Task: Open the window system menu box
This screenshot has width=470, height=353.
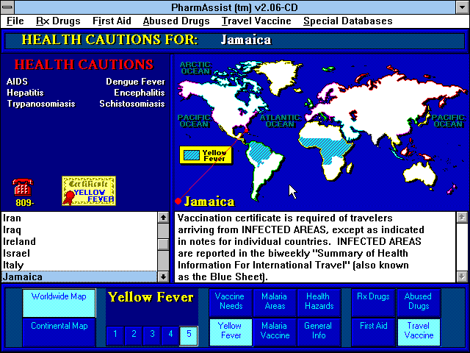Action: [7, 7]
